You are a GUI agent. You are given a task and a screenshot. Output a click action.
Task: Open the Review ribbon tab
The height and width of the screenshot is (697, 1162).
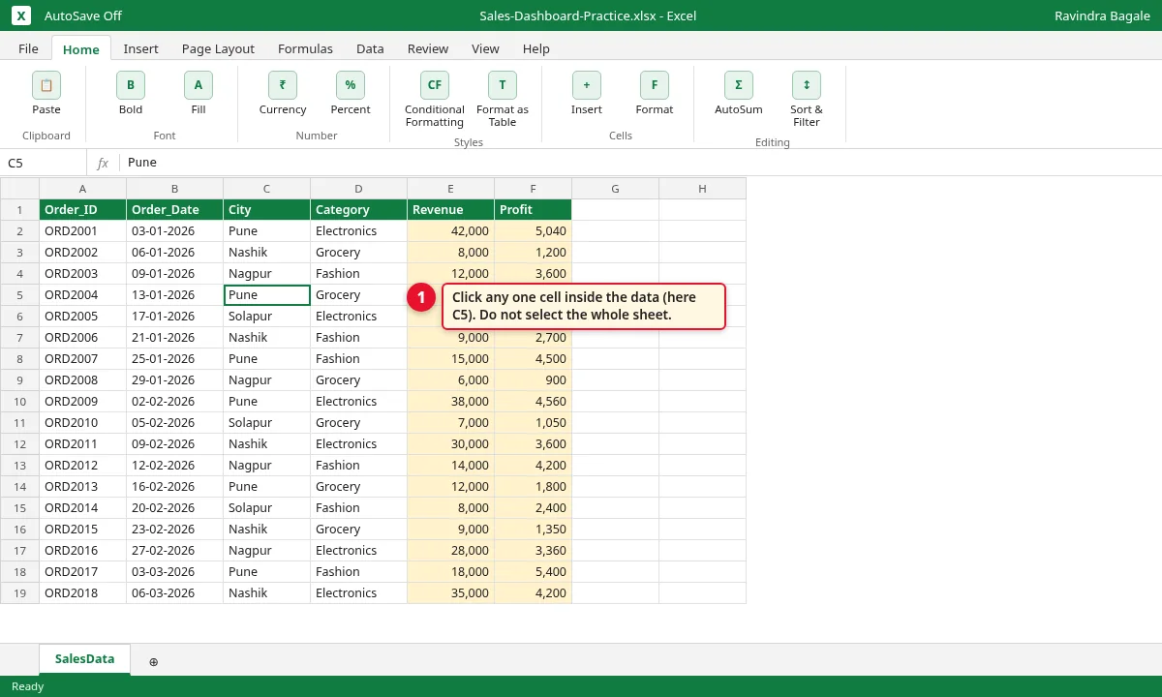point(428,48)
